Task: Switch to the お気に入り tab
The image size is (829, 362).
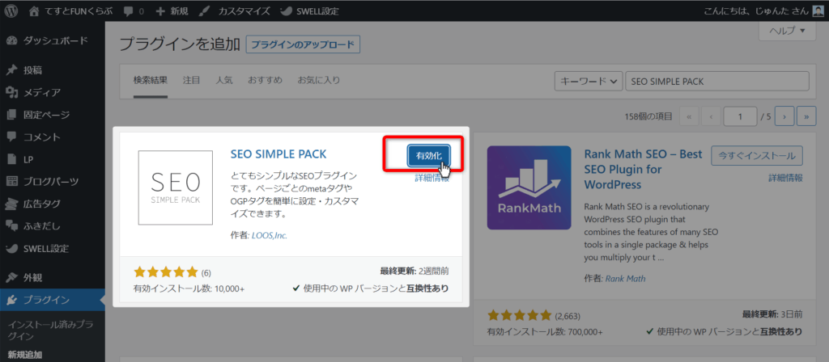Action: (x=318, y=80)
